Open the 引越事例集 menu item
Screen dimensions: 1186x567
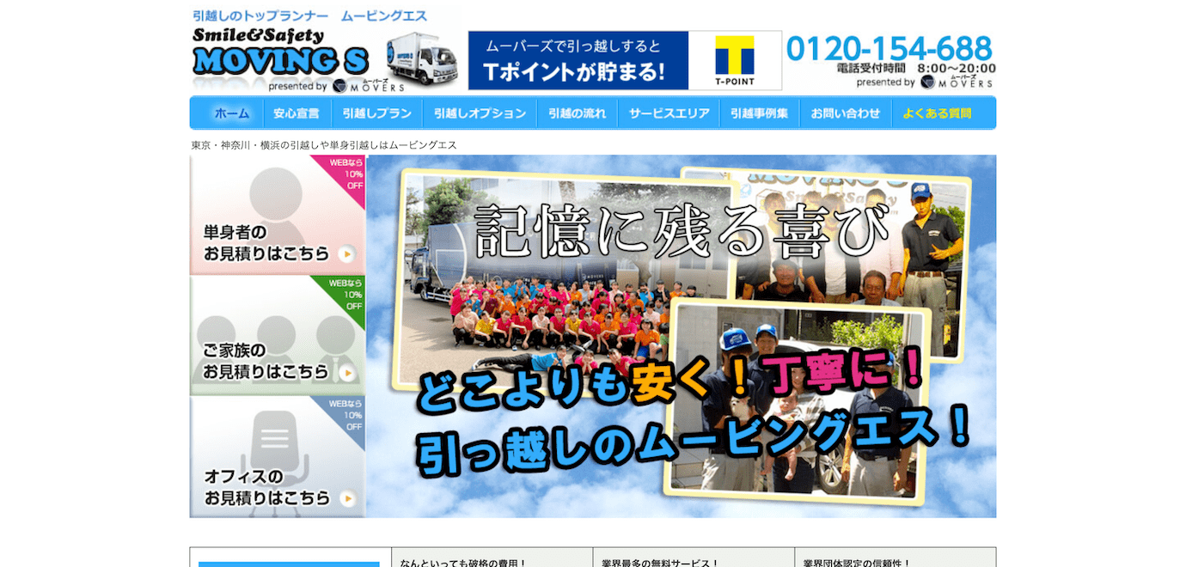pyautogui.click(x=760, y=113)
